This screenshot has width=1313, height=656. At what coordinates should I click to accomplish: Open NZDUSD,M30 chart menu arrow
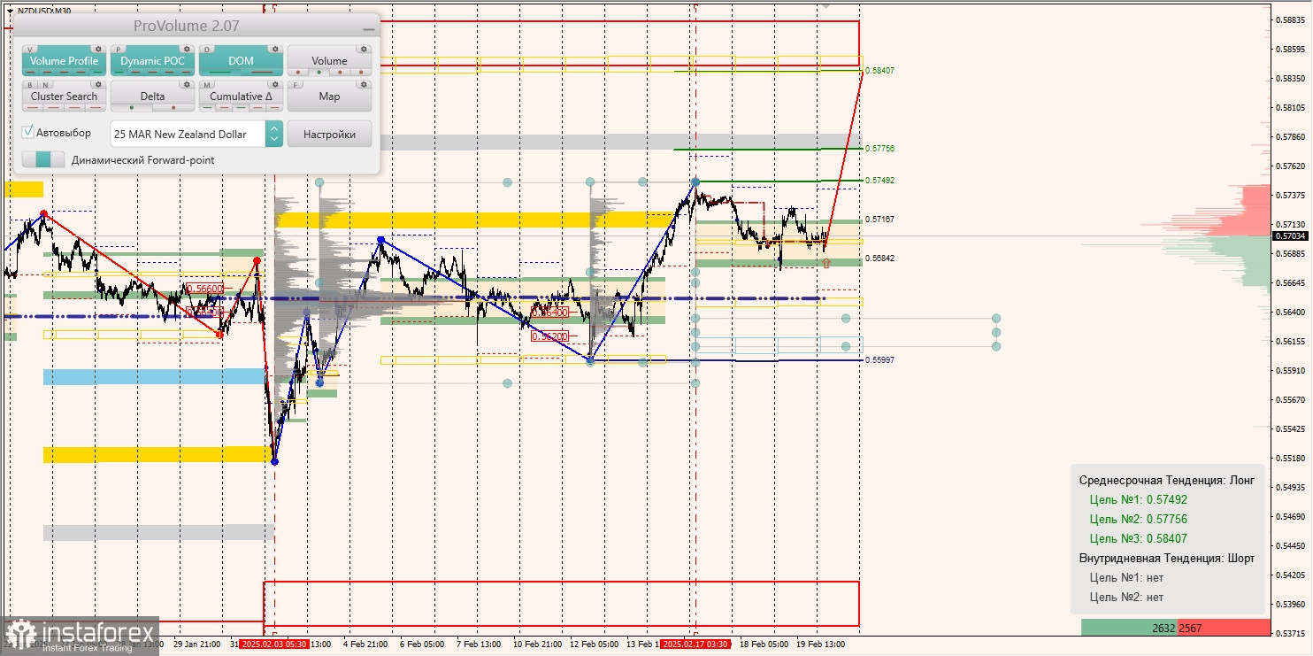(10, 11)
